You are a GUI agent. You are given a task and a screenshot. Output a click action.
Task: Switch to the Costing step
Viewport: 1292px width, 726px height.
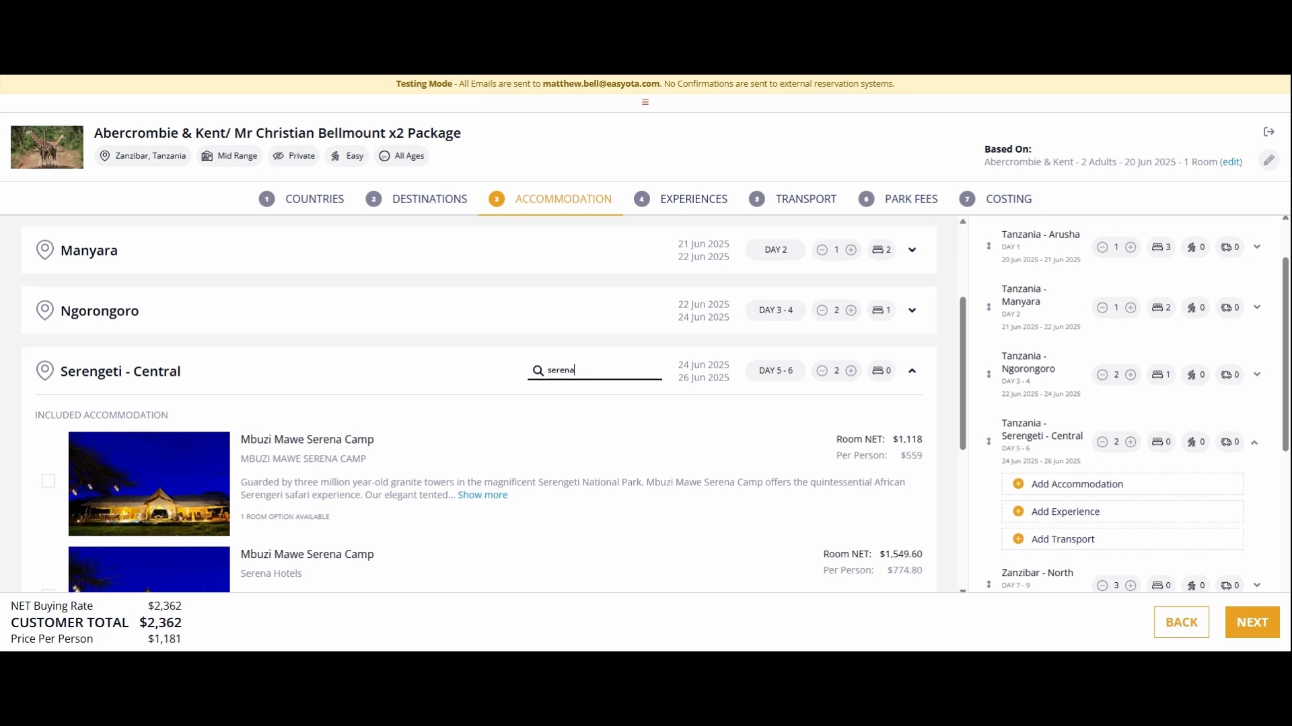point(996,199)
